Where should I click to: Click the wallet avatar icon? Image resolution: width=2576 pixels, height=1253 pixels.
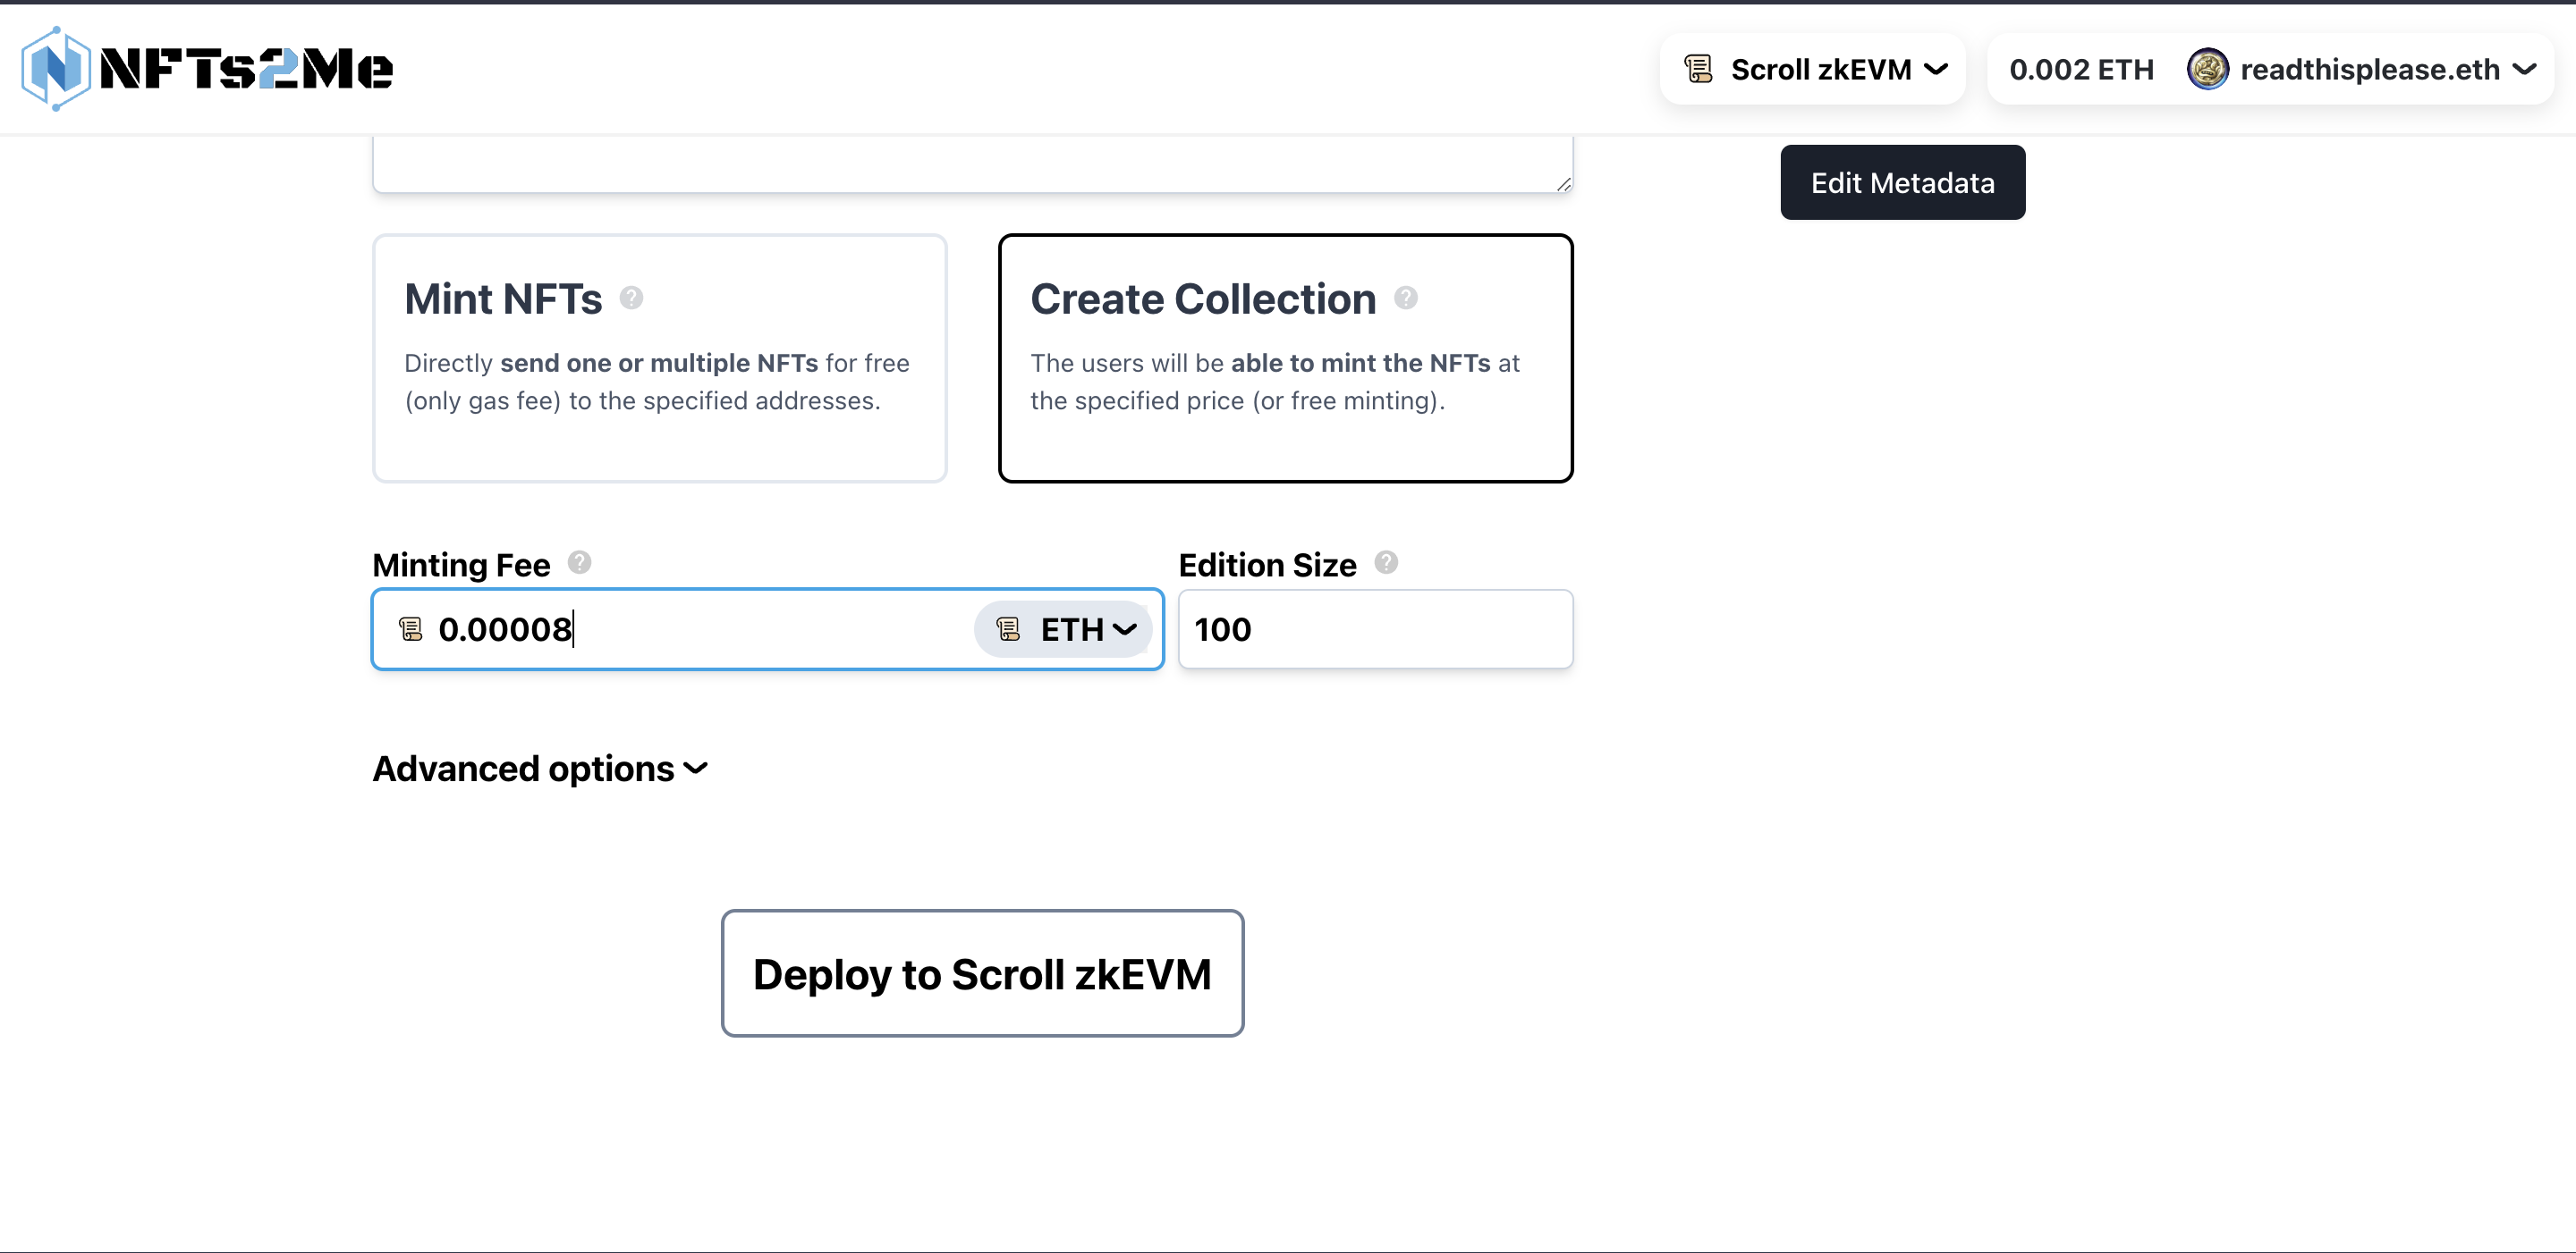point(2208,69)
